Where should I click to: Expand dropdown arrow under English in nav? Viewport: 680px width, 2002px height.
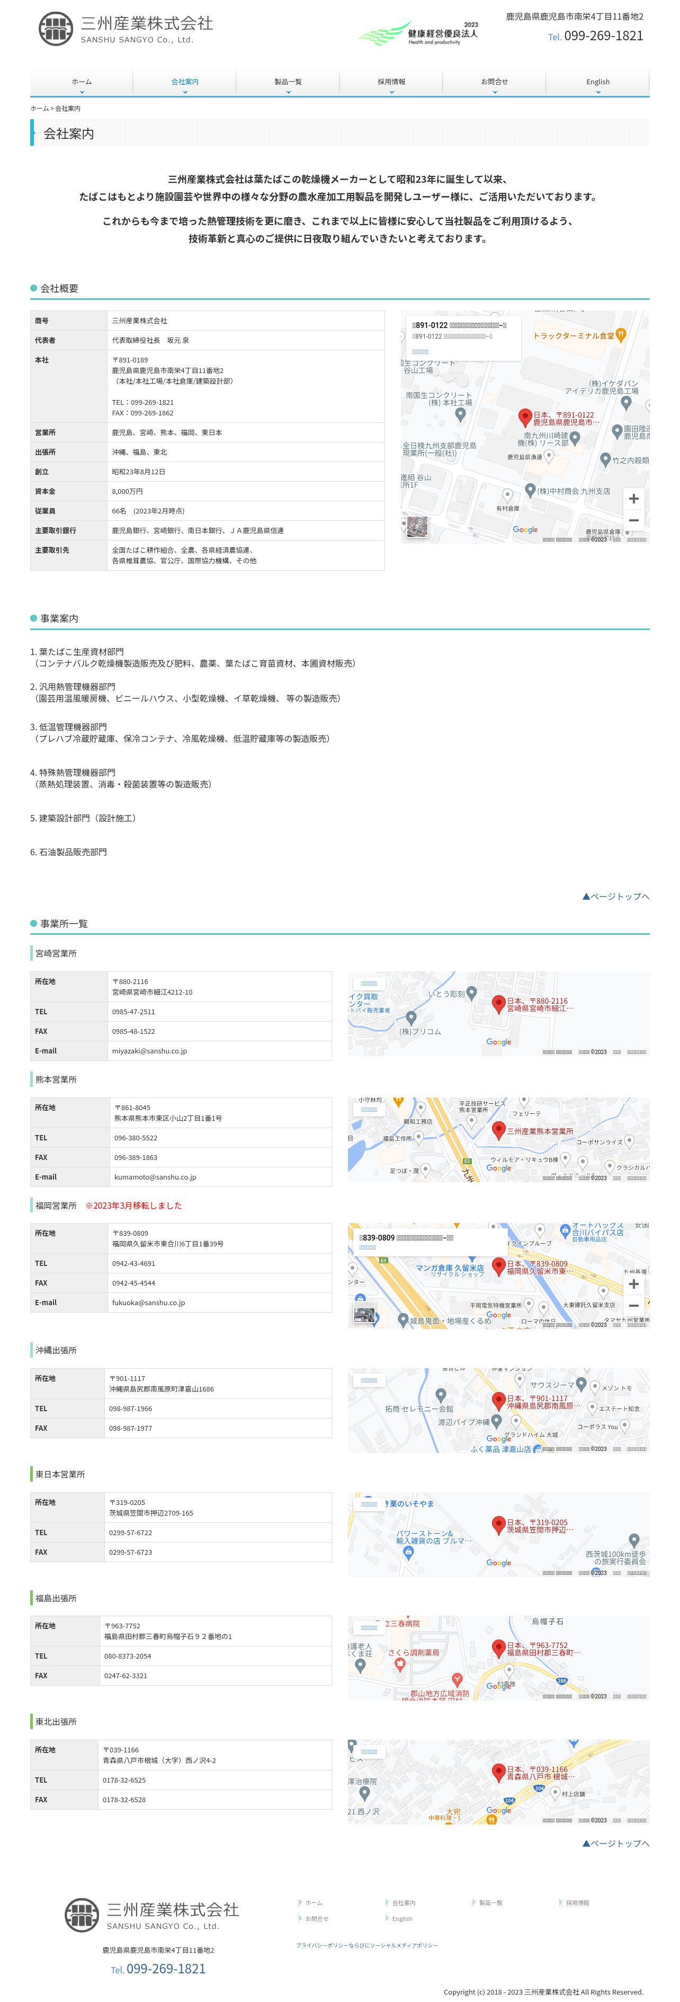(597, 93)
